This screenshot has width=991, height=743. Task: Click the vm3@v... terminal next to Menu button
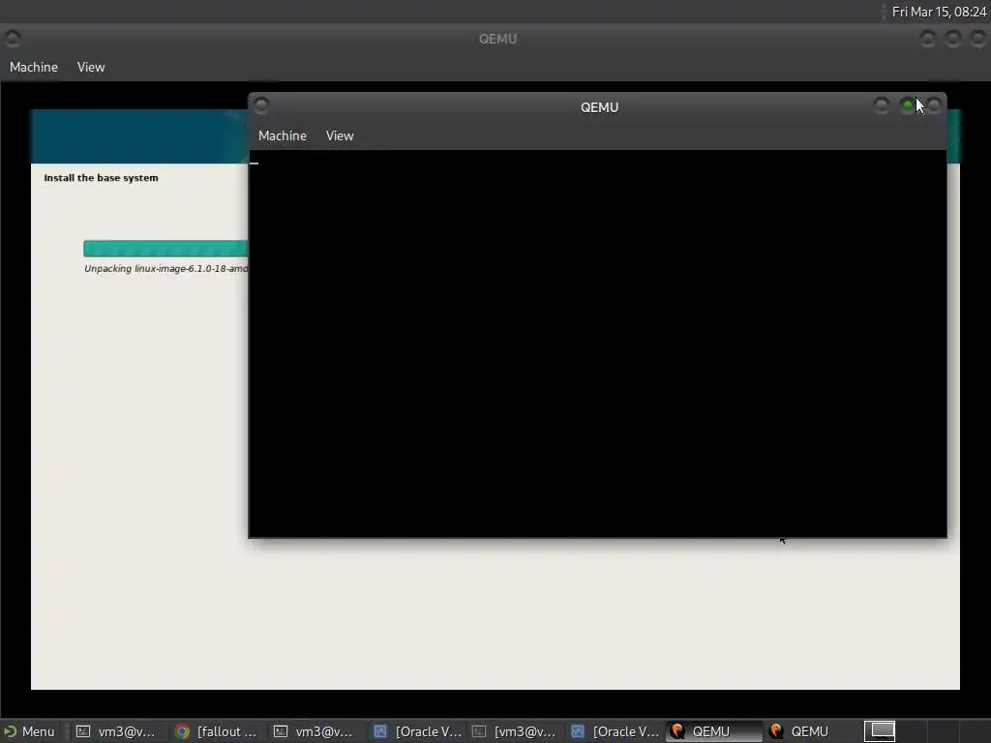pos(116,731)
